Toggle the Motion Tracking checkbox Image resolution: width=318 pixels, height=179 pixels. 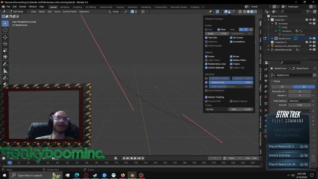pos(206,97)
